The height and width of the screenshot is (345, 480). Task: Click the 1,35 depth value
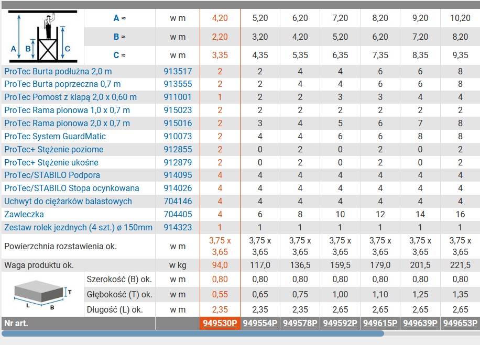click(x=461, y=295)
